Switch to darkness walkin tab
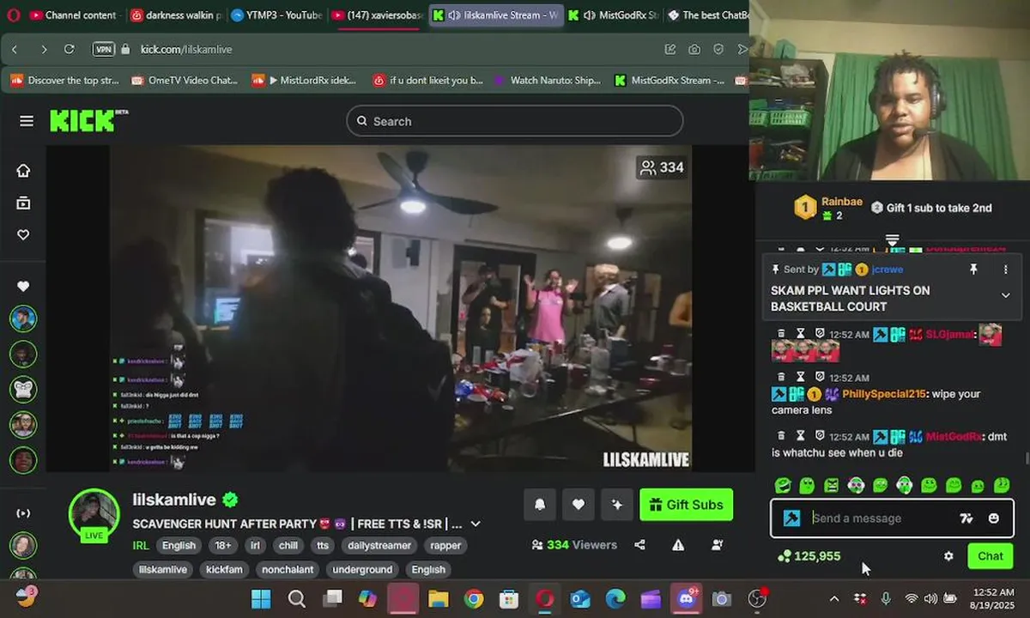1030x618 pixels. pos(176,15)
